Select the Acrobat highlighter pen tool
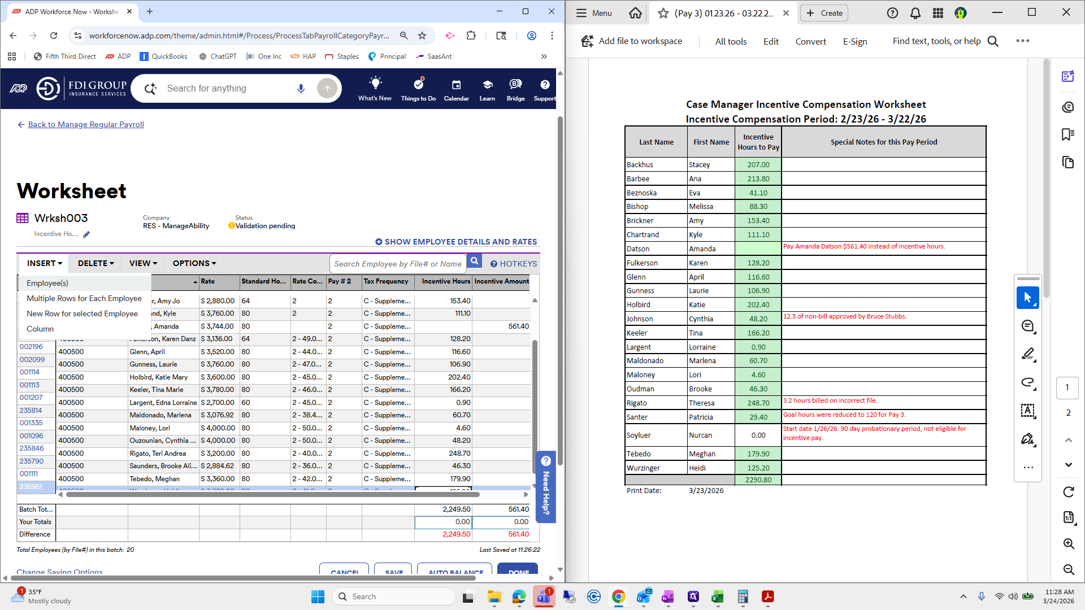This screenshot has height=610, width=1085. [x=1027, y=354]
